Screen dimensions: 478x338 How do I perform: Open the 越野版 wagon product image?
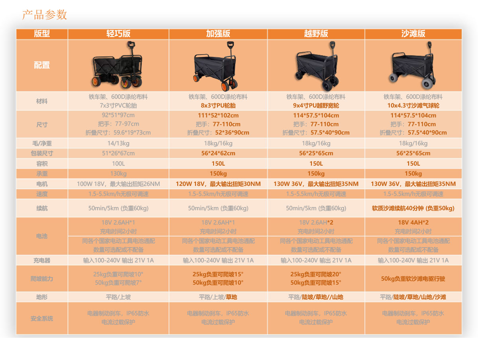coord(316,66)
